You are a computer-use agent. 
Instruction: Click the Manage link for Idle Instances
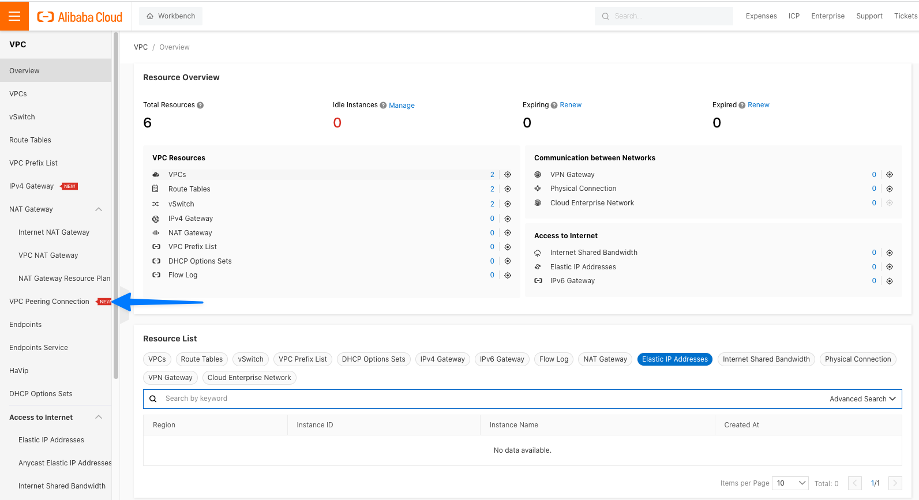tap(402, 106)
